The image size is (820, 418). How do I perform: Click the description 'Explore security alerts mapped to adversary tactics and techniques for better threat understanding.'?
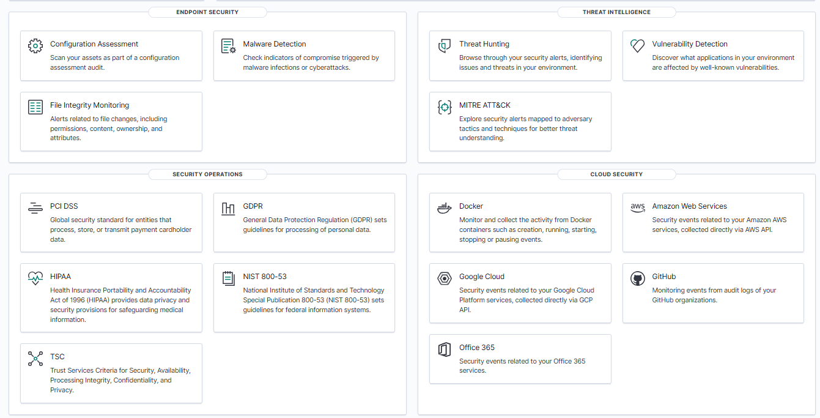point(526,129)
